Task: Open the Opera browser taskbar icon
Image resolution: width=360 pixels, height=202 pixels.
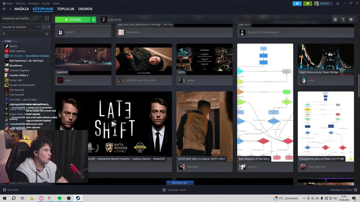Action: click(x=41, y=198)
